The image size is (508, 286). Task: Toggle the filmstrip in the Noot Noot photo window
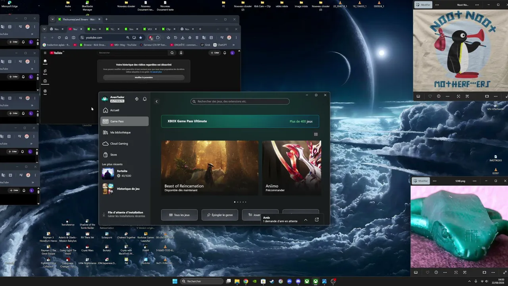pyautogui.click(x=418, y=96)
